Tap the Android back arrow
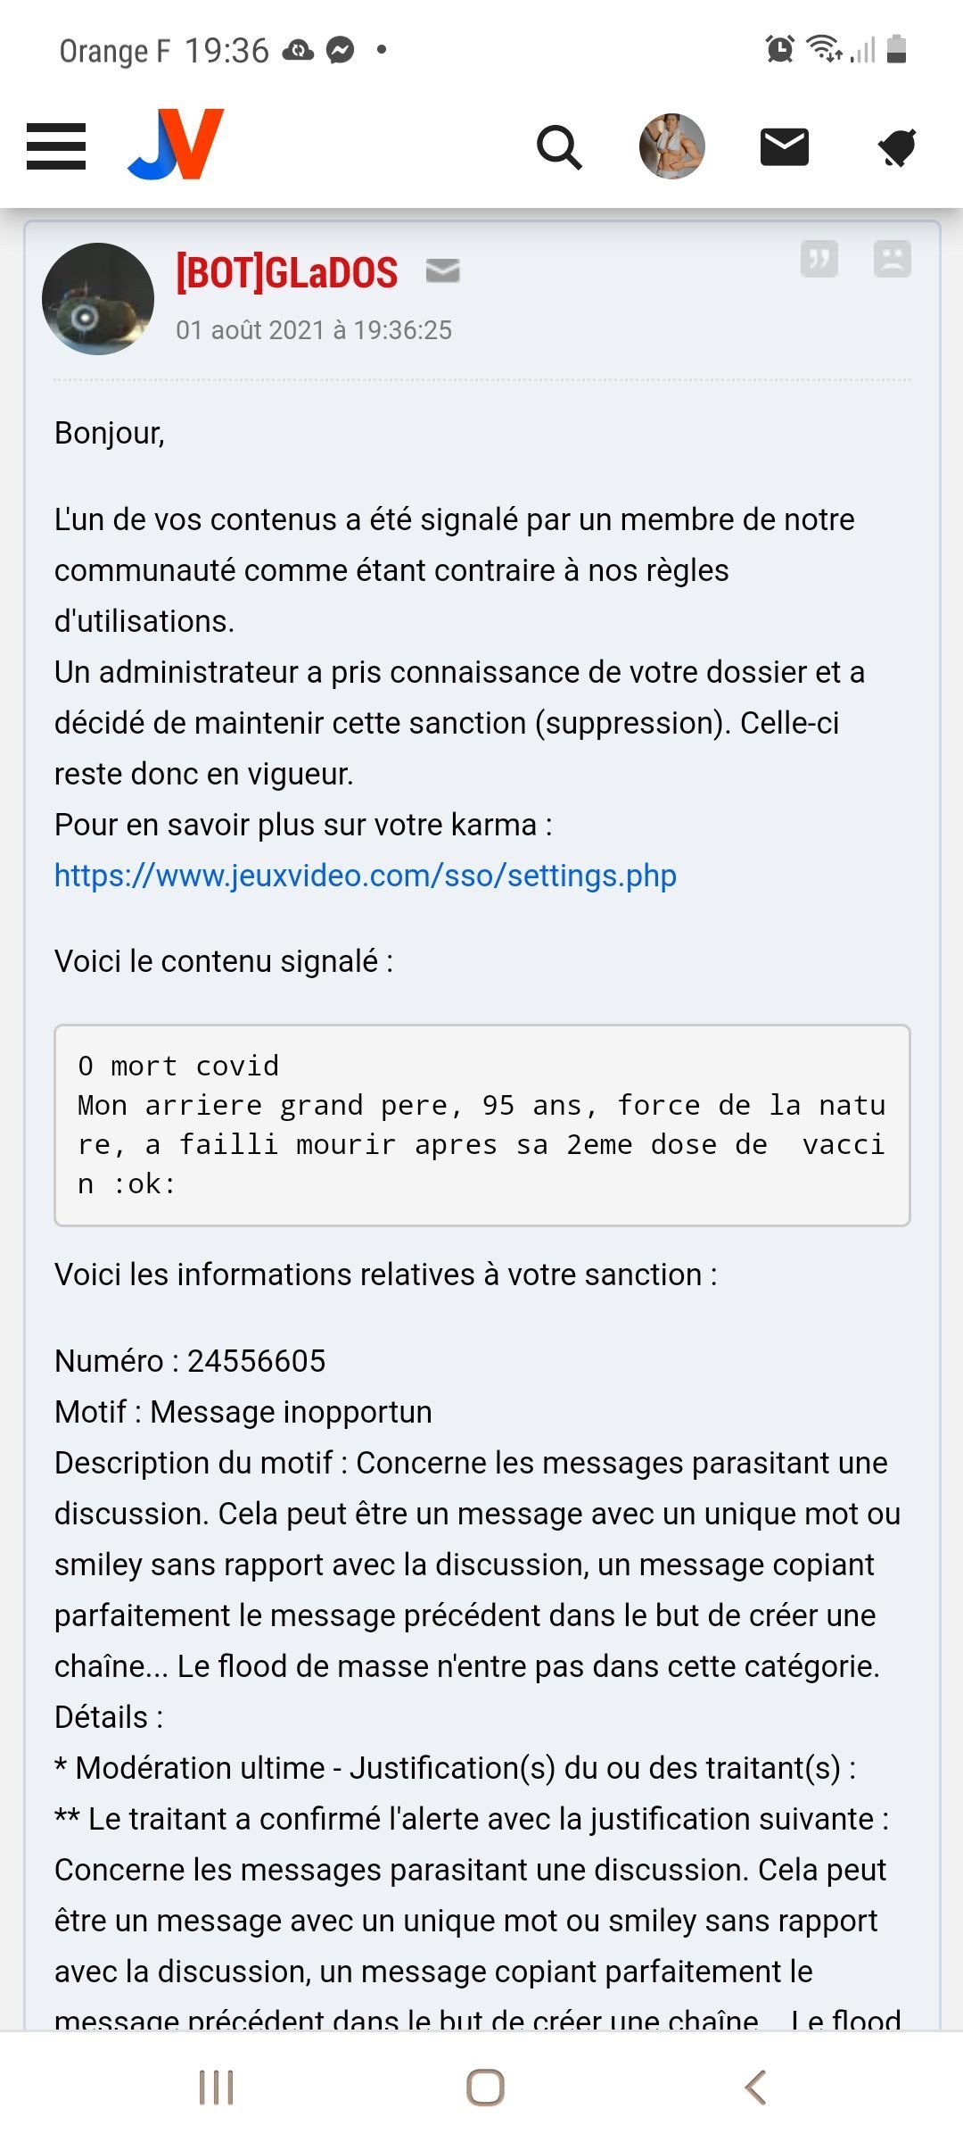This screenshot has width=963, height=2142. coord(755,2088)
